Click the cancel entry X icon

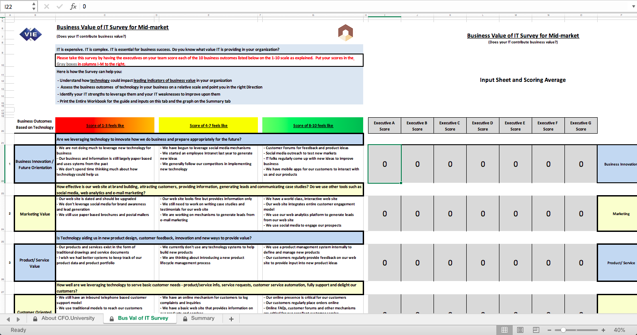tap(47, 7)
